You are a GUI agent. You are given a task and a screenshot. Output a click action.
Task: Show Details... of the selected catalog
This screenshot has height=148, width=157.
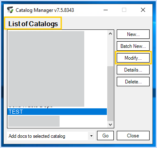pos(133,70)
